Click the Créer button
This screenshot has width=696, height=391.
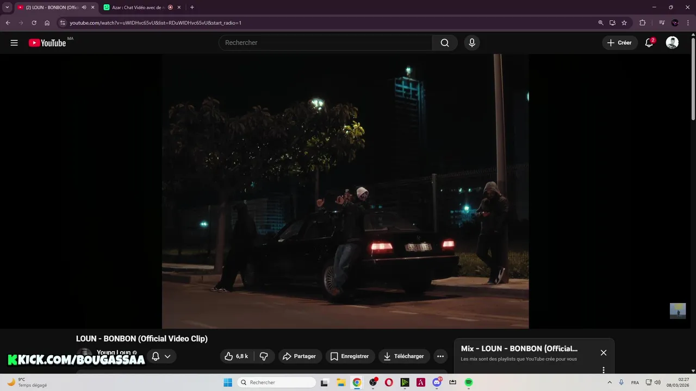620,43
